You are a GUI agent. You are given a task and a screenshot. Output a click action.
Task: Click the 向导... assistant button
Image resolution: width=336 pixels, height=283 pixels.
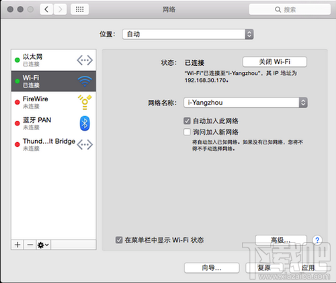coord(212,268)
